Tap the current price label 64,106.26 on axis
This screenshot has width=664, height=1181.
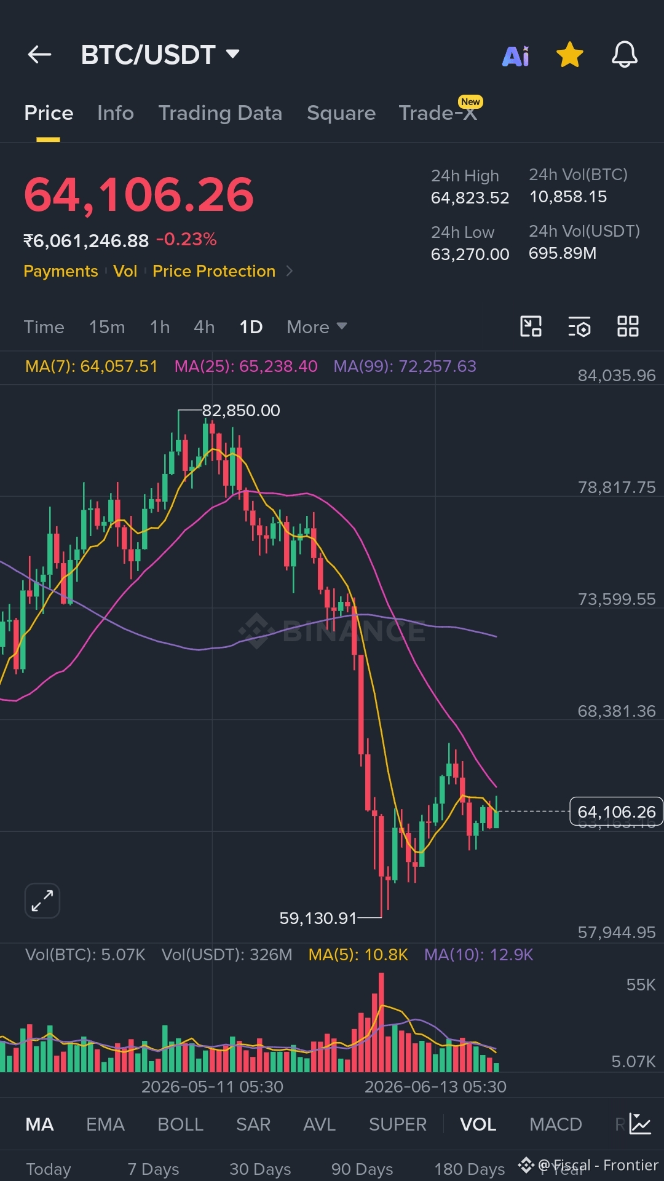[x=617, y=812]
